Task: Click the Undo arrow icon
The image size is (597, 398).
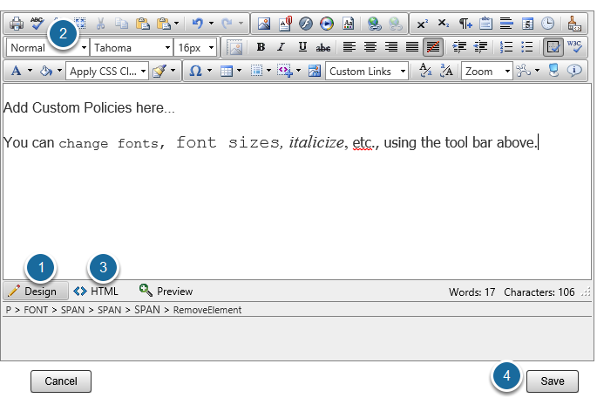Action: [x=197, y=24]
